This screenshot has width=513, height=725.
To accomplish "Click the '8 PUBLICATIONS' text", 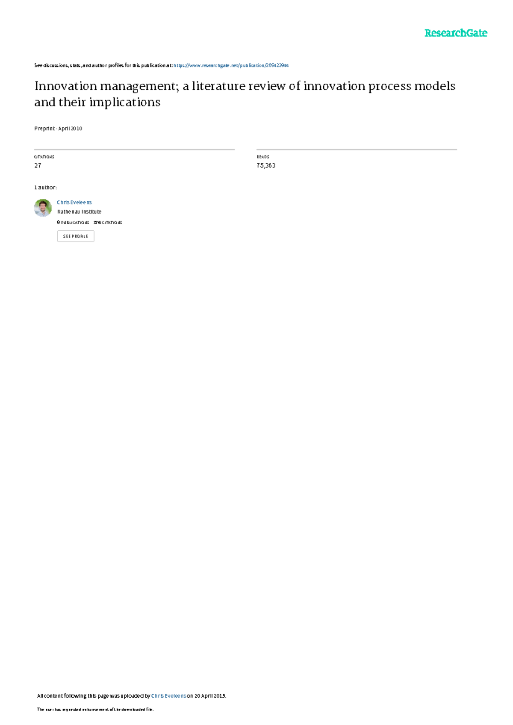I will (73, 223).
